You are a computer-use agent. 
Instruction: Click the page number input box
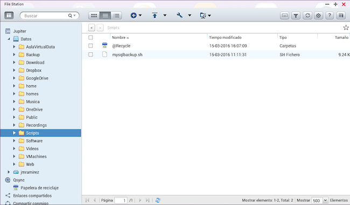click(121, 200)
